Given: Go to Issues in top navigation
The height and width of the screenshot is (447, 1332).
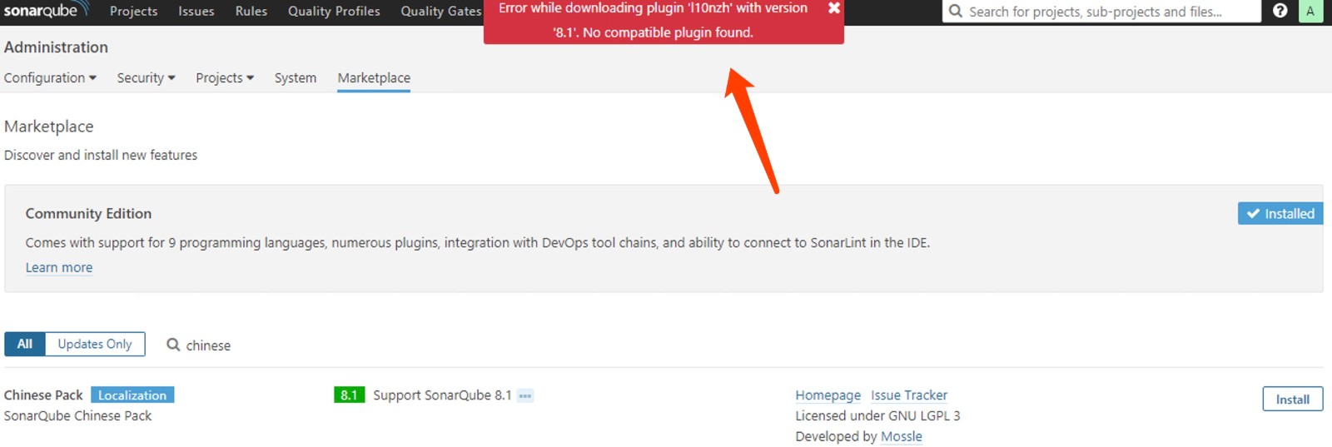Looking at the screenshot, I should pyautogui.click(x=196, y=11).
